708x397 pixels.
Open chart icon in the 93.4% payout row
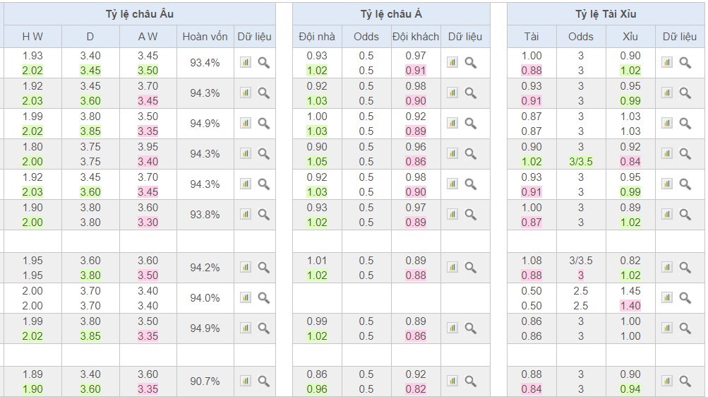(246, 62)
